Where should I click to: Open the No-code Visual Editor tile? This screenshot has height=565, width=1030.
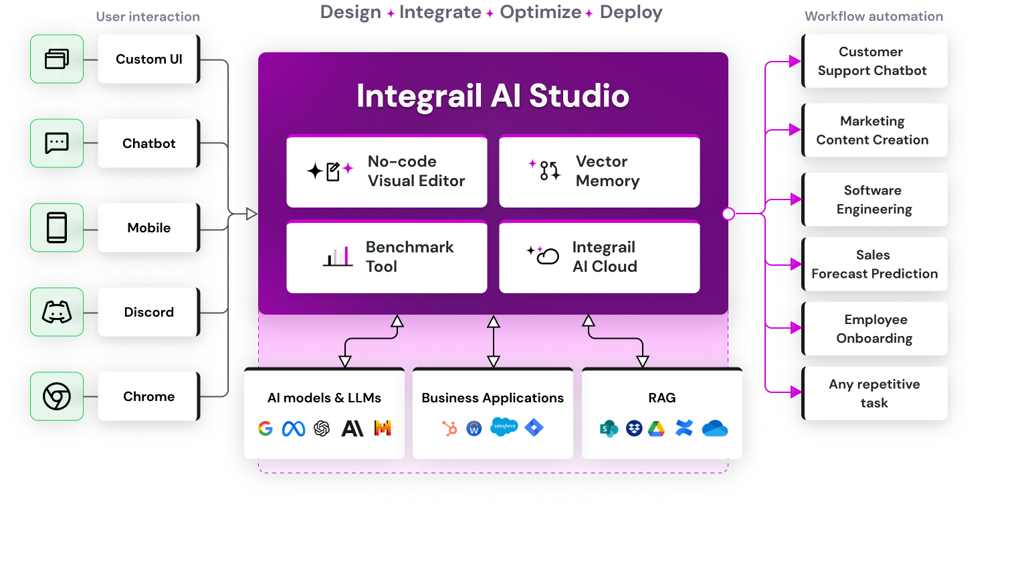pyautogui.click(x=387, y=171)
